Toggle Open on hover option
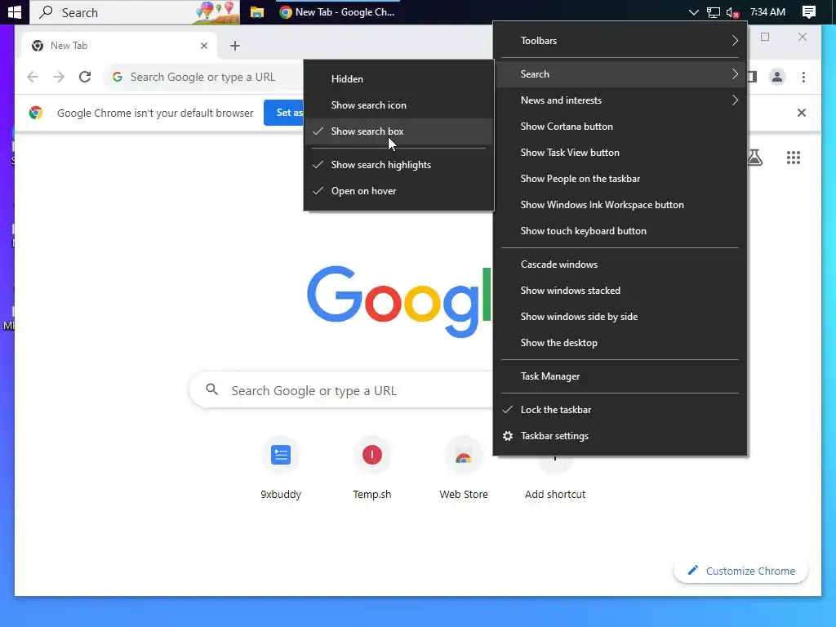The height and width of the screenshot is (627, 836). point(398,191)
